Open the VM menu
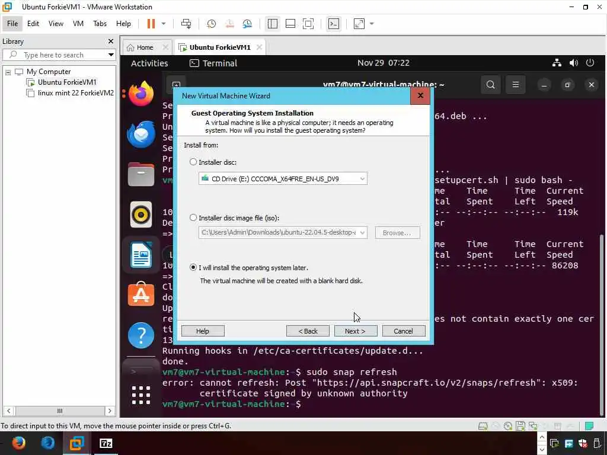 (78, 24)
